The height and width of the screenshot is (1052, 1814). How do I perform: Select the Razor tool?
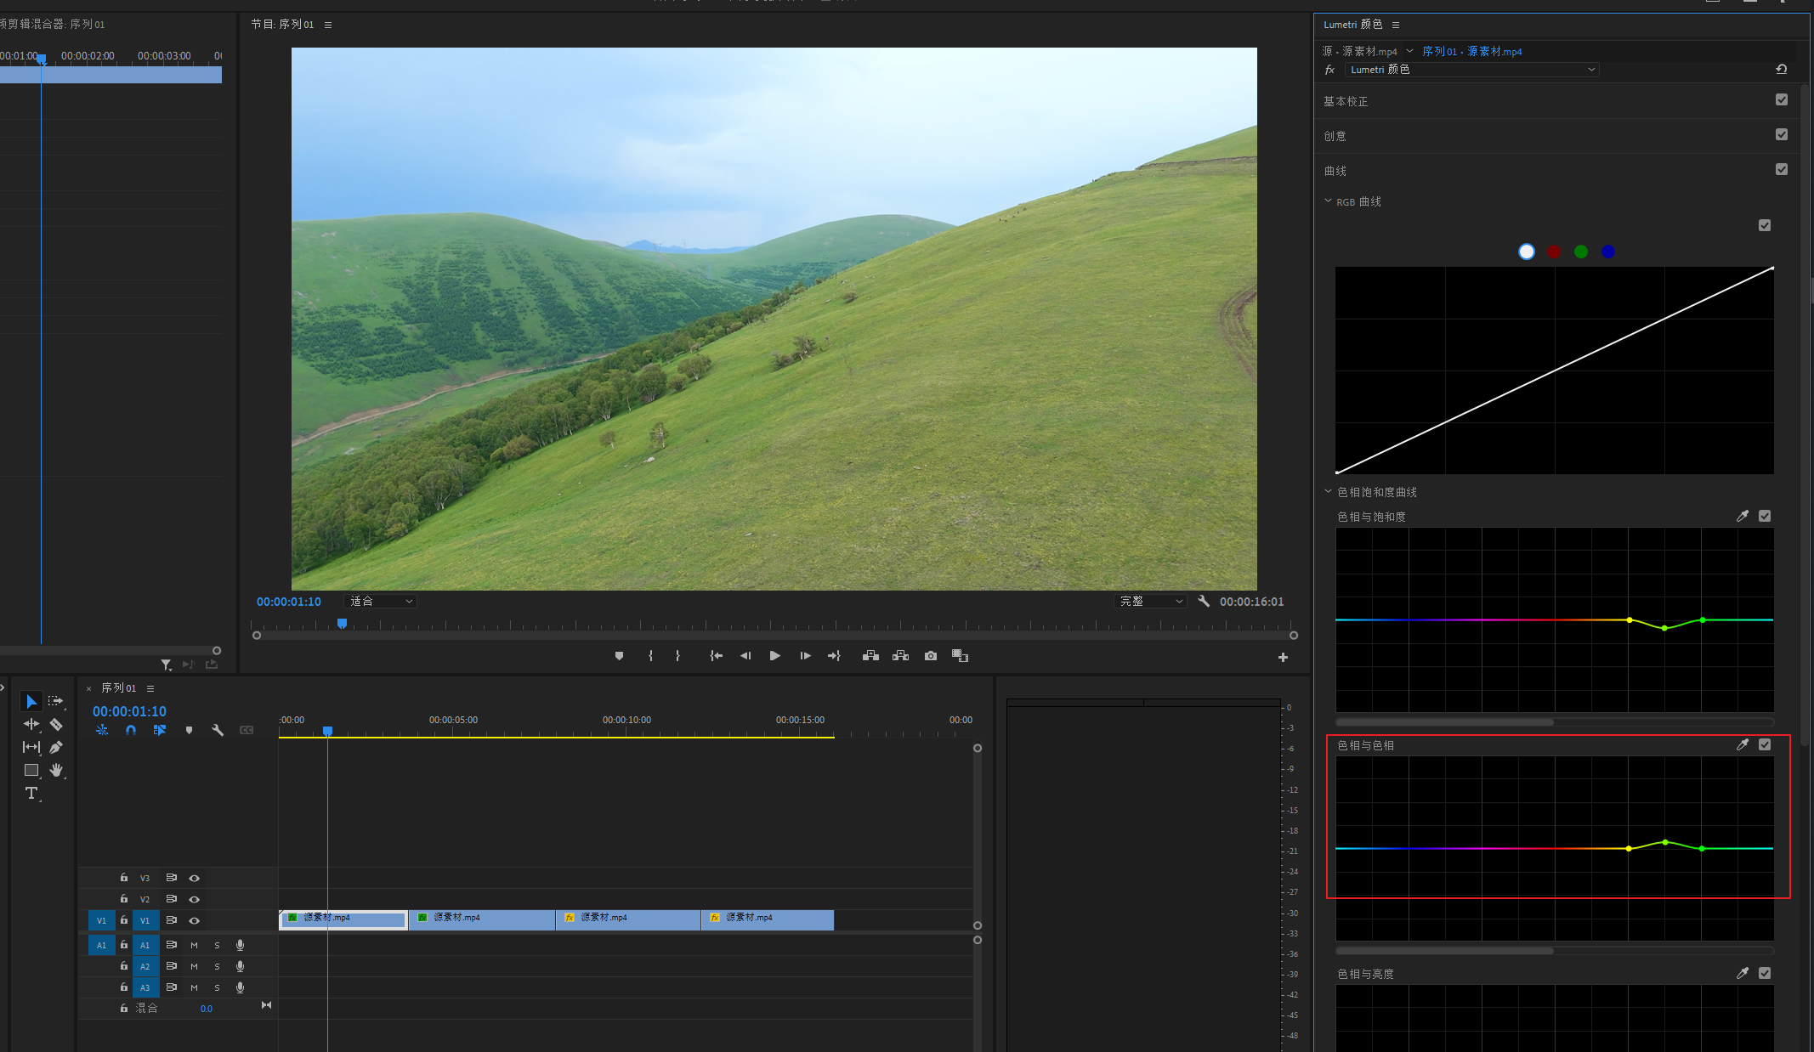56,724
